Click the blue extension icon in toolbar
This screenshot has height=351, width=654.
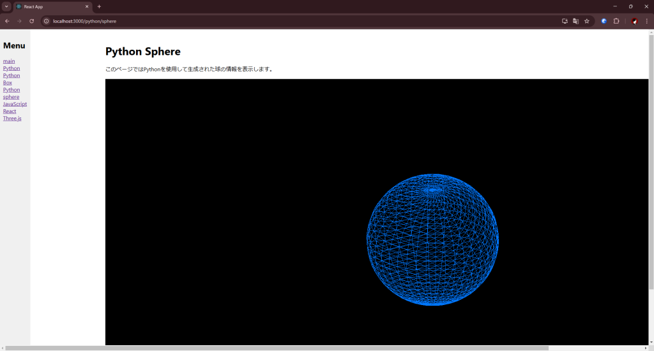(x=604, y=21)
